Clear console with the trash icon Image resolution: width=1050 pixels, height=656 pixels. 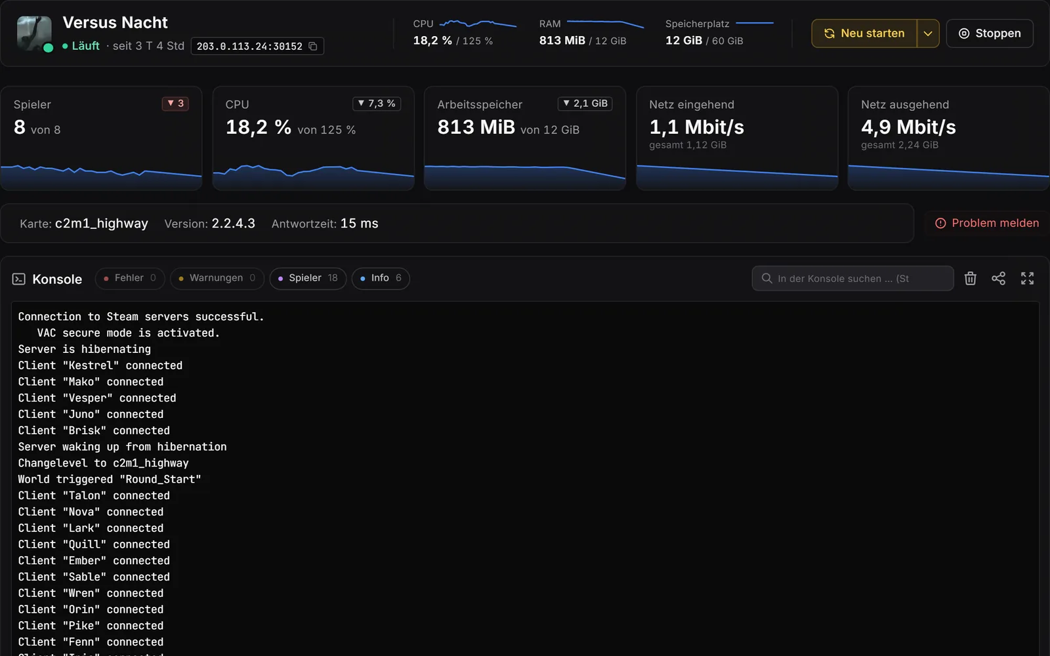click(x=970, y=278)
